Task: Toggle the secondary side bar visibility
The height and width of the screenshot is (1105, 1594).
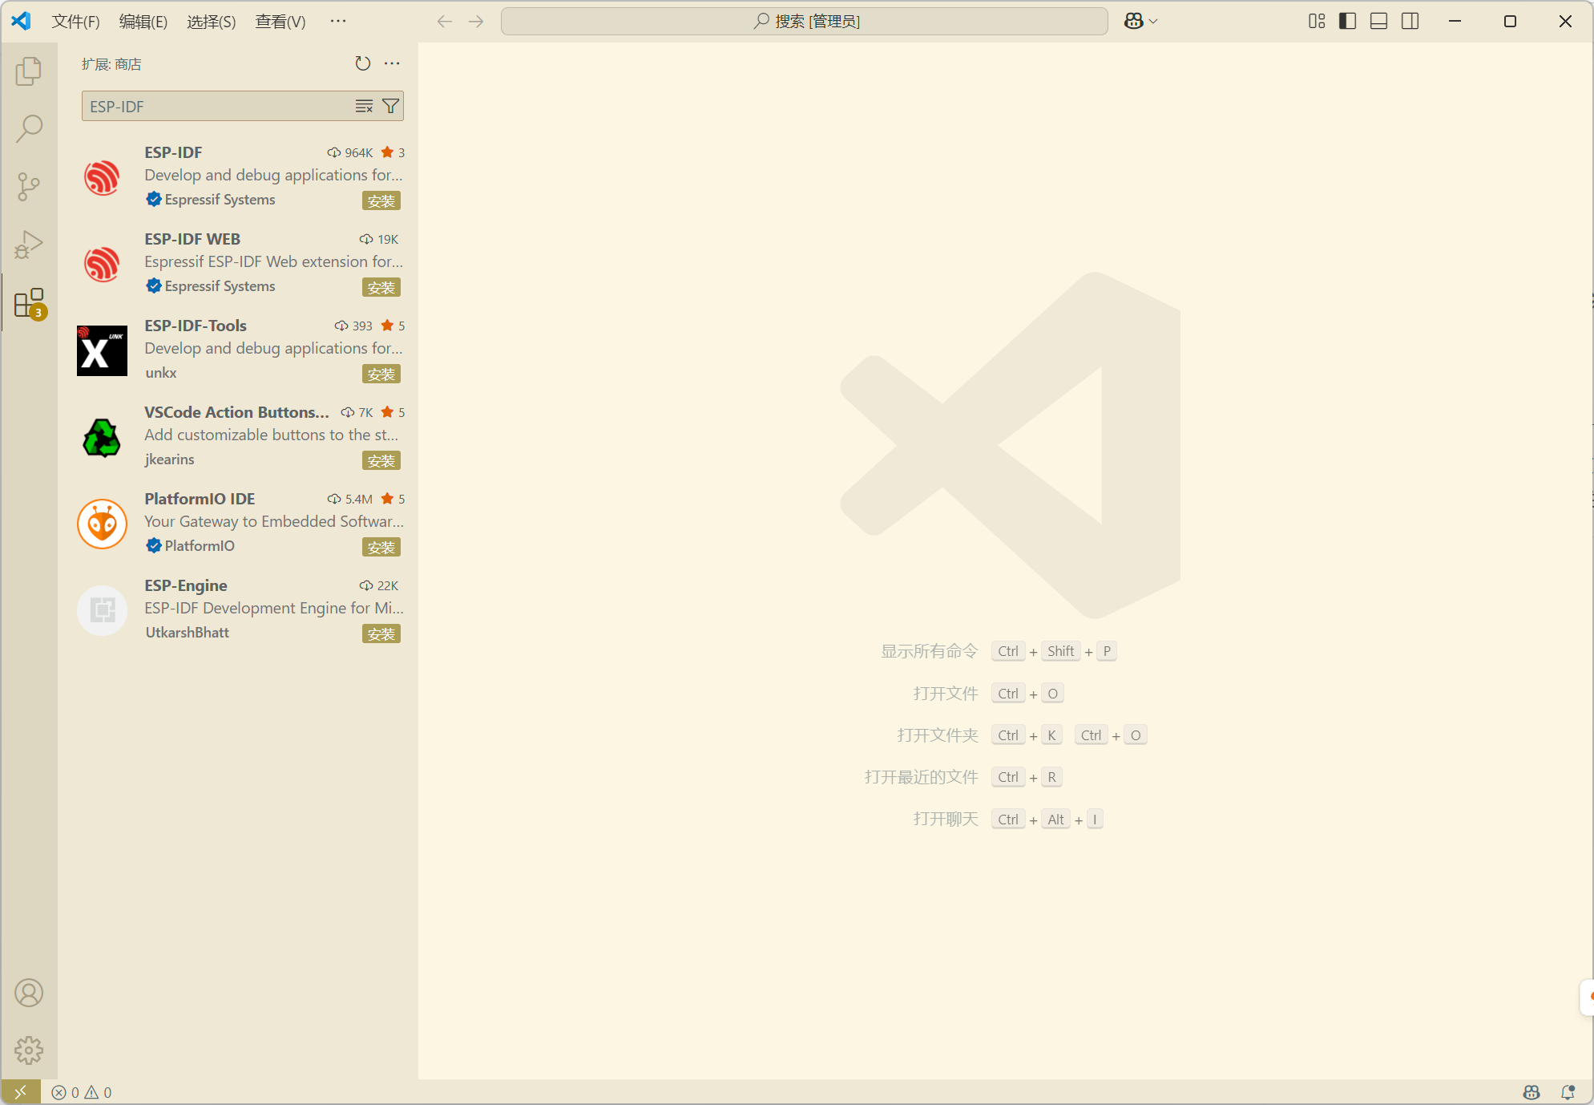Action: (x=1410, y=22)
